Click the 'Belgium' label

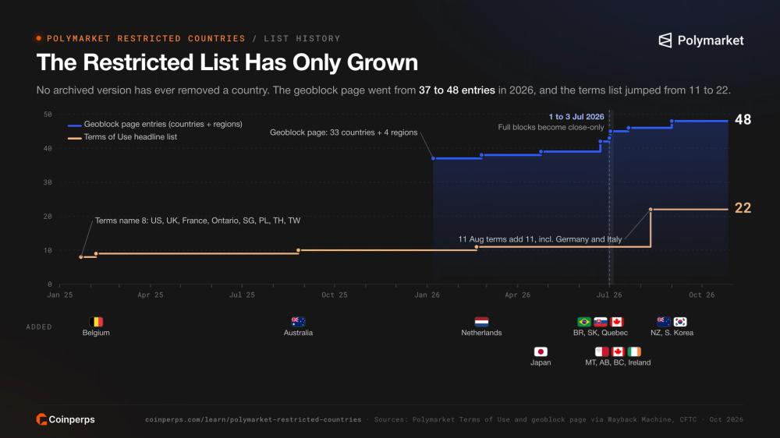click(96, 333)
